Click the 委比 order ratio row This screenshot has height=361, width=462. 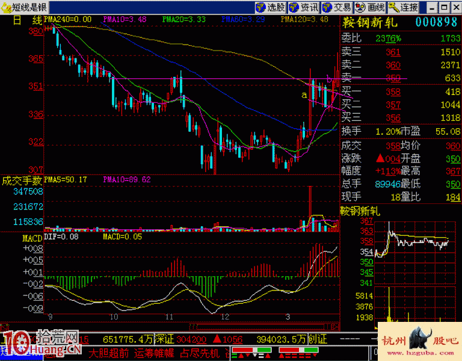tap(401, 39)
